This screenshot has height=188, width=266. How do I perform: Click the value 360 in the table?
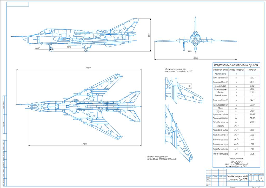tap(252, 140)
